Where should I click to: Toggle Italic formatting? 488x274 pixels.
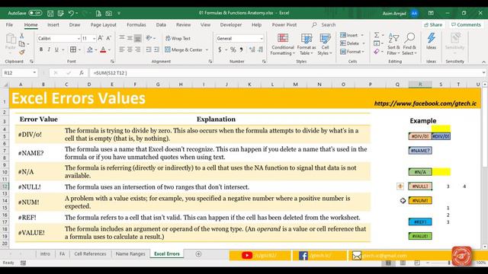[x=49, y=49]
